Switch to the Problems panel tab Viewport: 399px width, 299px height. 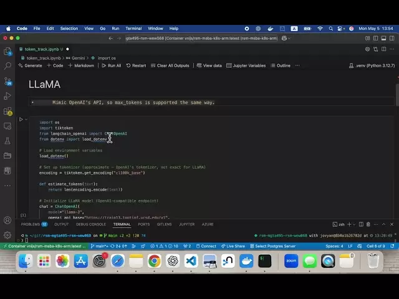[34, 224]
